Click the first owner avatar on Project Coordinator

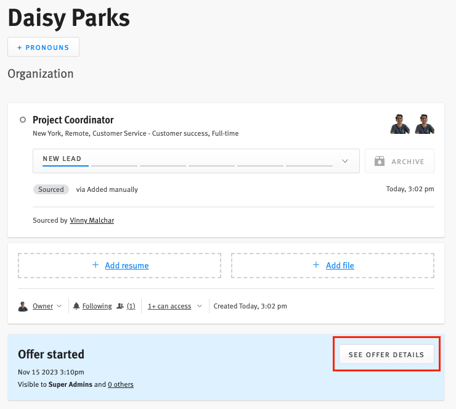pyautogui.click(x=400, y=123)
